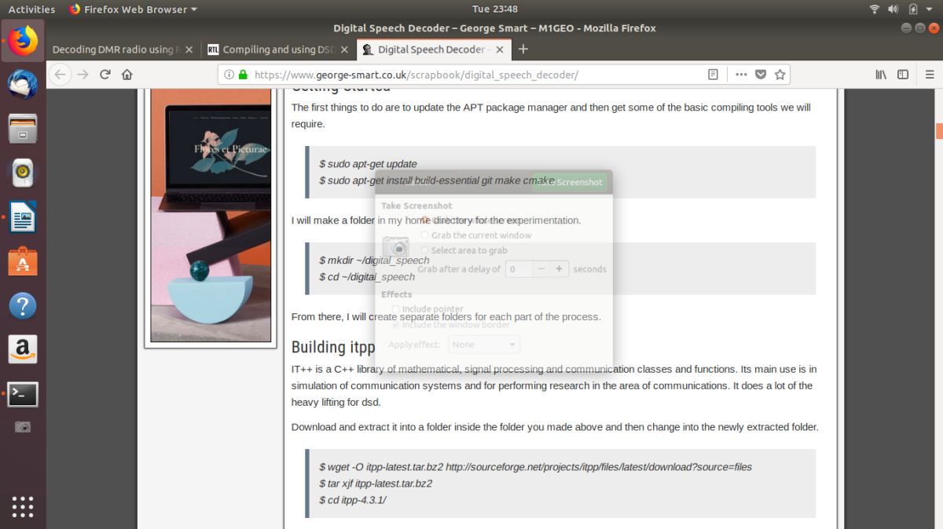Open Wi-Fi network status icon
The image size is (943, 529).
[x=875, y=9]
